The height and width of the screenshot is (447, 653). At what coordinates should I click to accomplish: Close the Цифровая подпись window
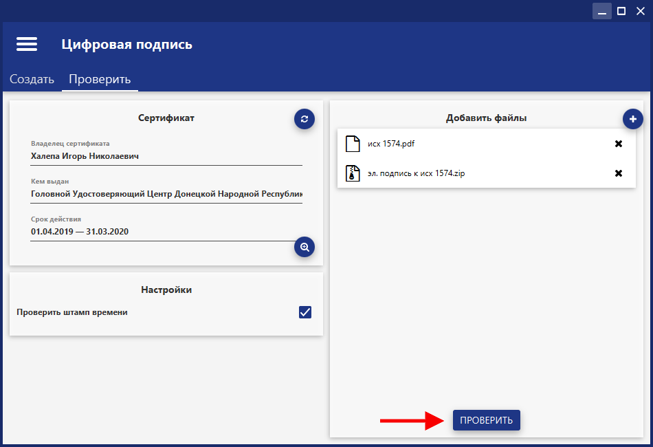(640, 11)
